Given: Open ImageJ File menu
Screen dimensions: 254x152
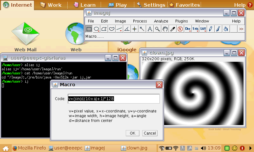Looking at the screenshot, I should (x=91, y=21).
